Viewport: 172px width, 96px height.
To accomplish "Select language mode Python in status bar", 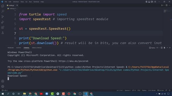I will coord(144,90).
